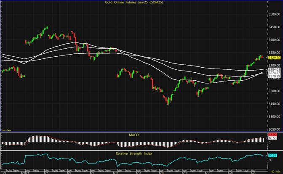Click the RSI 50 level axis label
The height and width of the screenshot is (174, 283).
pos(270,160)
